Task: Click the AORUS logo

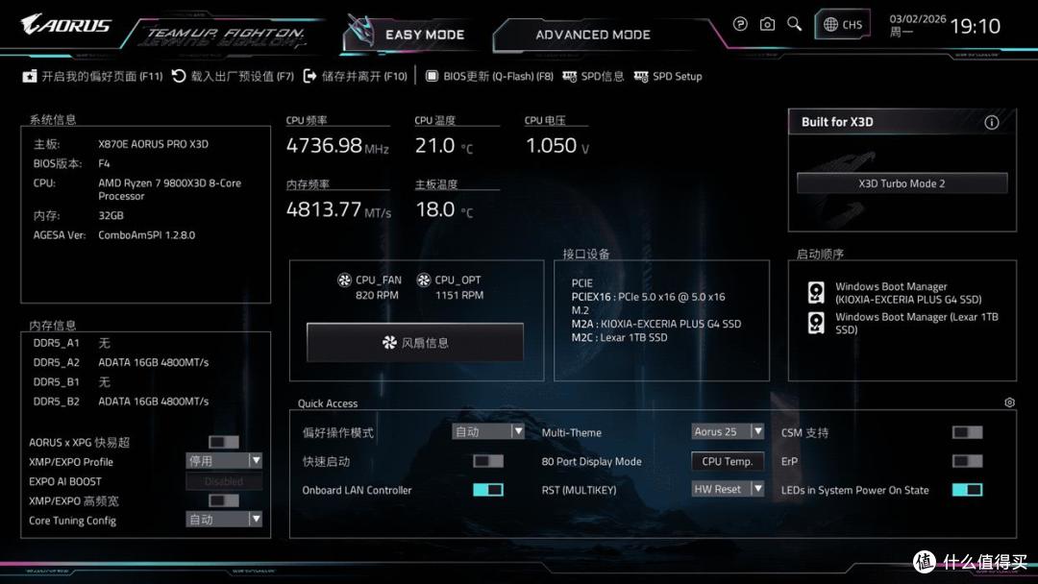Action: pos(65,25)
